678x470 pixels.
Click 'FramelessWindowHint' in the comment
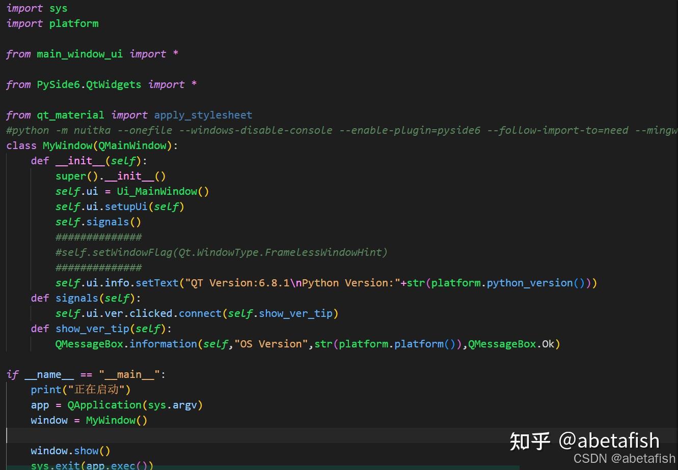point(323,252)
